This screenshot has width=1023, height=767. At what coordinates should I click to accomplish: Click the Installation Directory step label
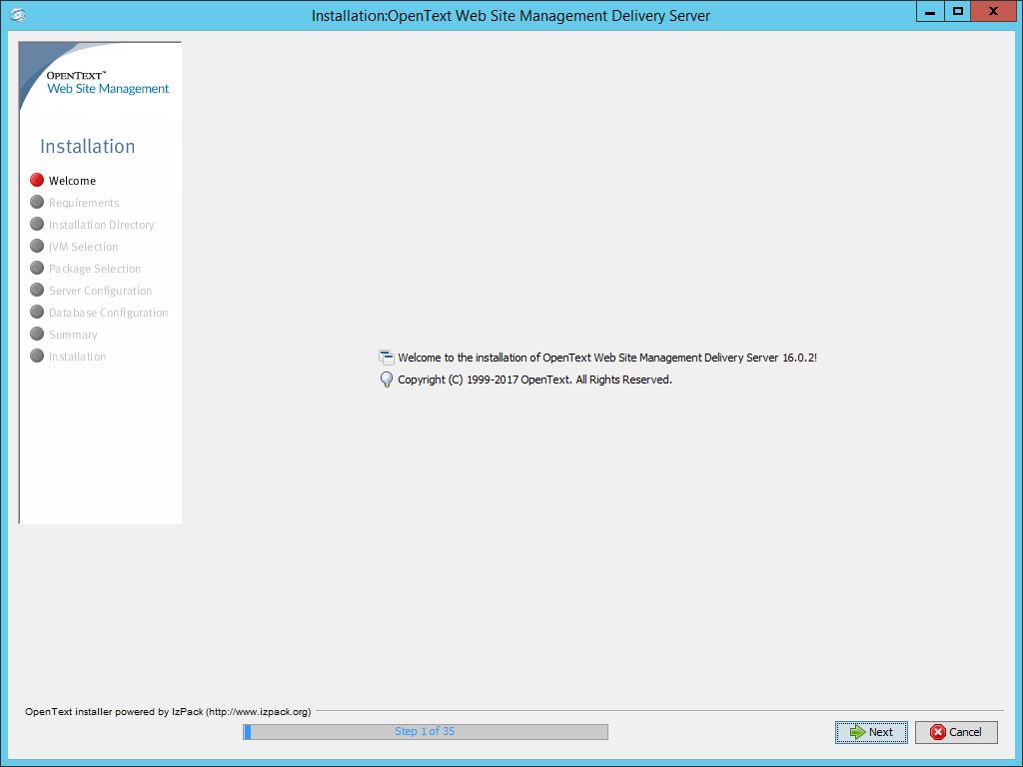[x=102, y=225]
